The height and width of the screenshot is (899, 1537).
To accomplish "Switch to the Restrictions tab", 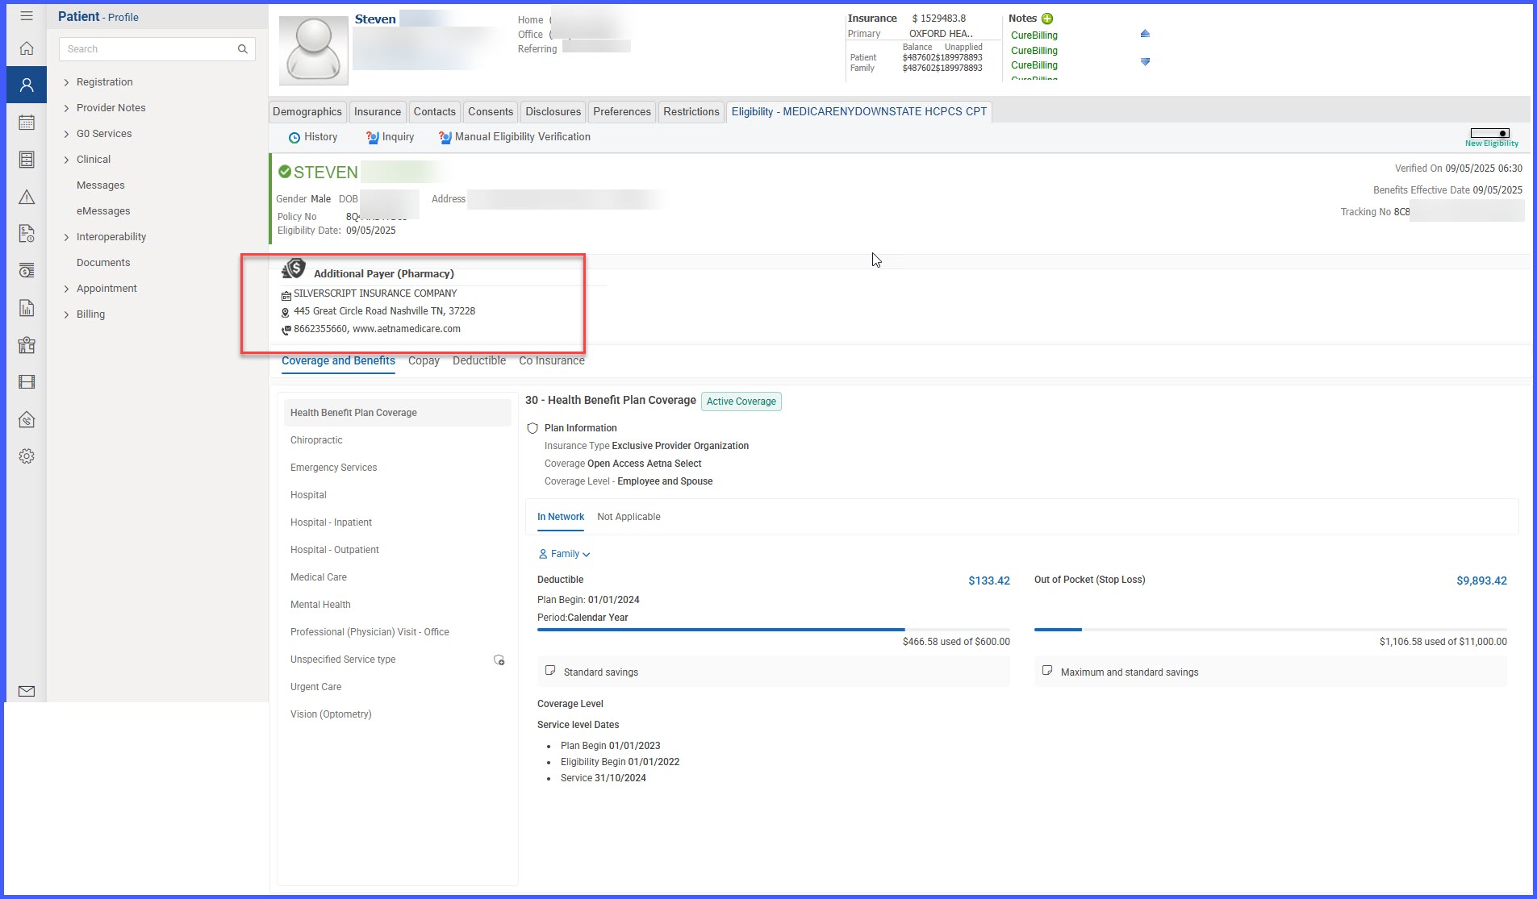I will (x=691, y=111).
